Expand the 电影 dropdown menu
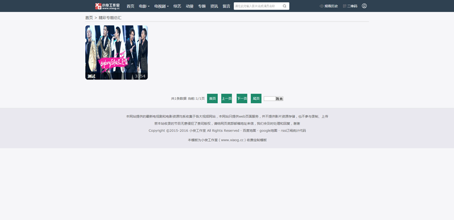This screenshot has width=454, height=220. pyautogui.click(x=144, y=6)
